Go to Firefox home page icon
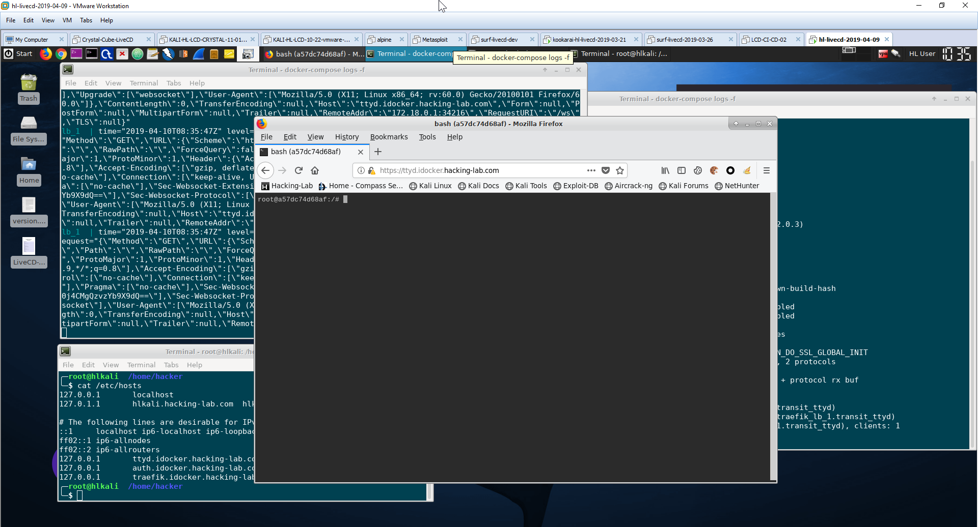This screenshot has height=527, width=978. [315, 170]
